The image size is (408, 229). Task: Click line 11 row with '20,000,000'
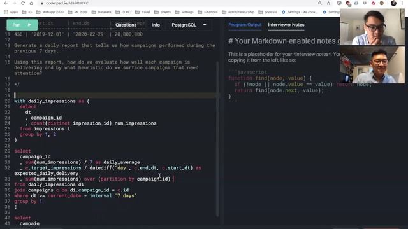tap(78, 34)
